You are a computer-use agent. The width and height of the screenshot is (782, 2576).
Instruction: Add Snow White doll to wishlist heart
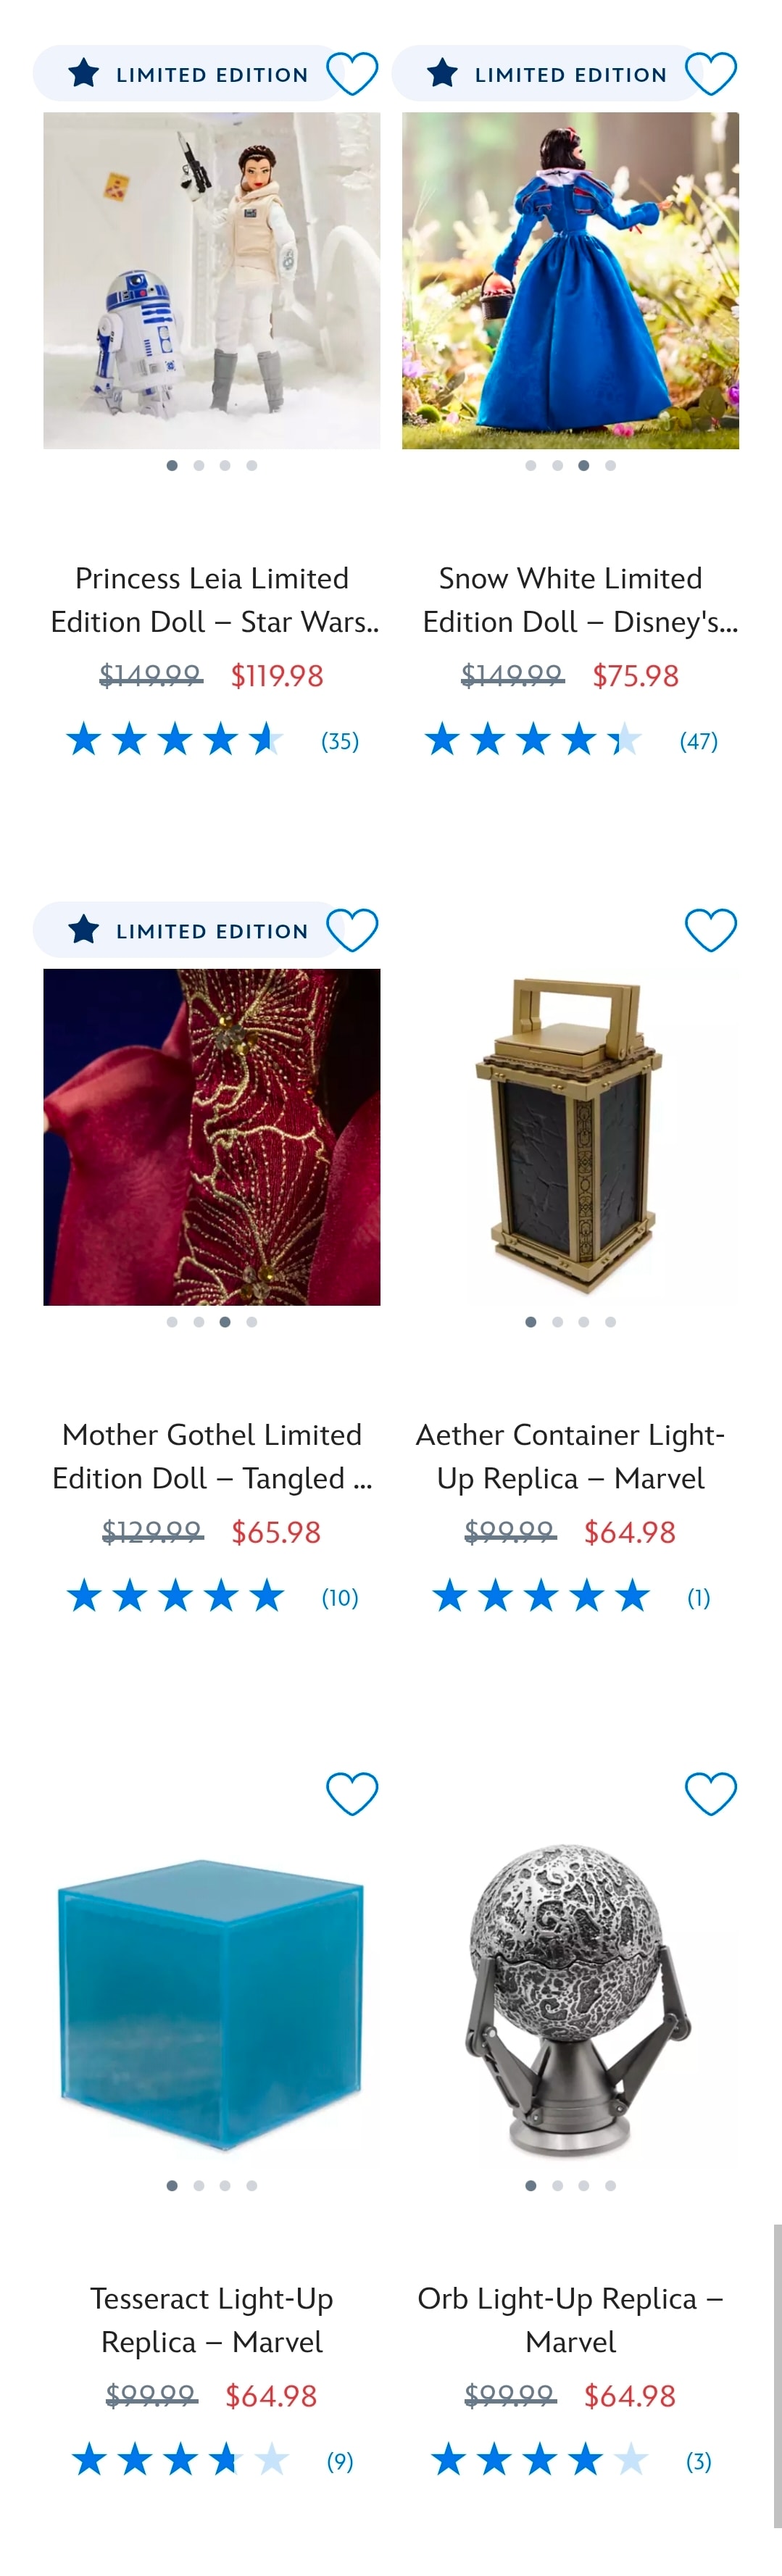pyautogui.click(x=710, y=74)
